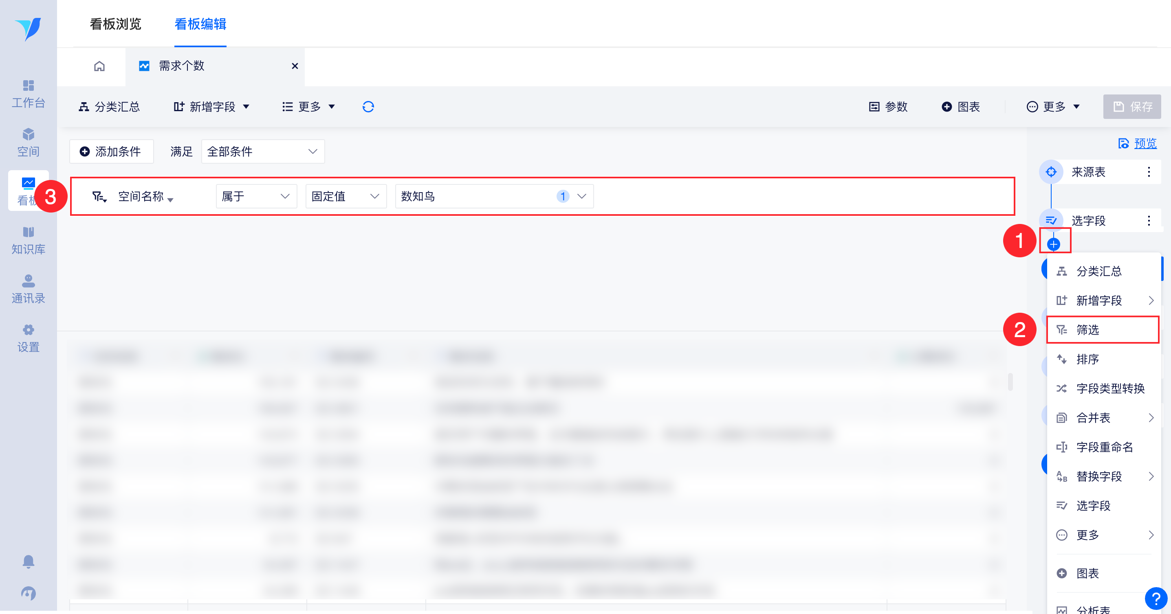Open the home tab icon
The width and height of the screenshot is (1171, 614).
coord(99,66)
